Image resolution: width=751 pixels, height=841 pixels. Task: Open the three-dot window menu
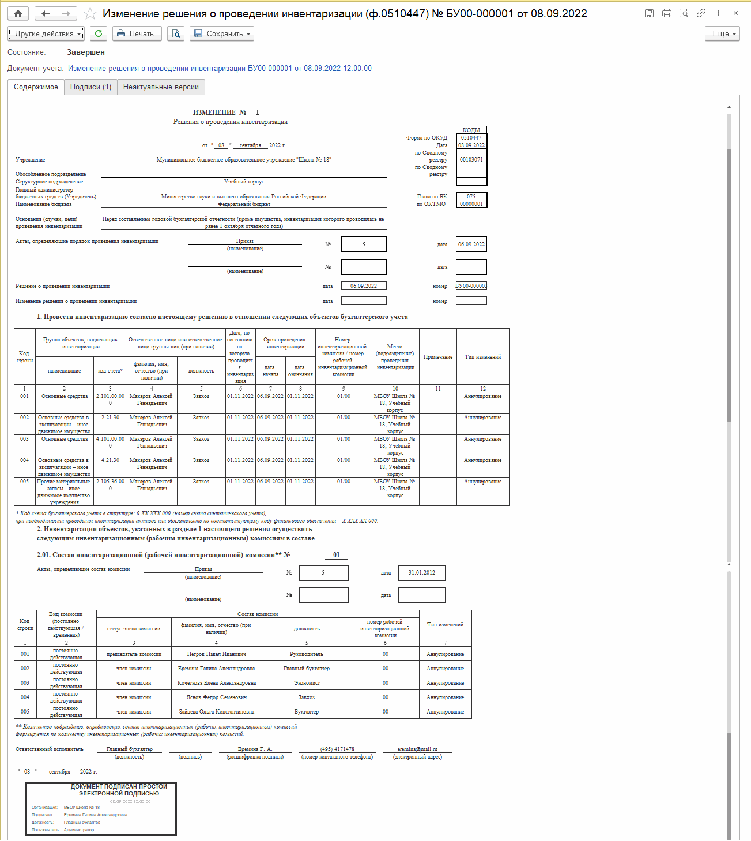(718, 13)
